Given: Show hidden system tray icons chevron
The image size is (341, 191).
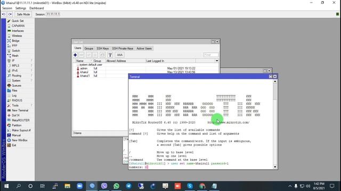Looking at the screenshot, I should coord(290,186).
